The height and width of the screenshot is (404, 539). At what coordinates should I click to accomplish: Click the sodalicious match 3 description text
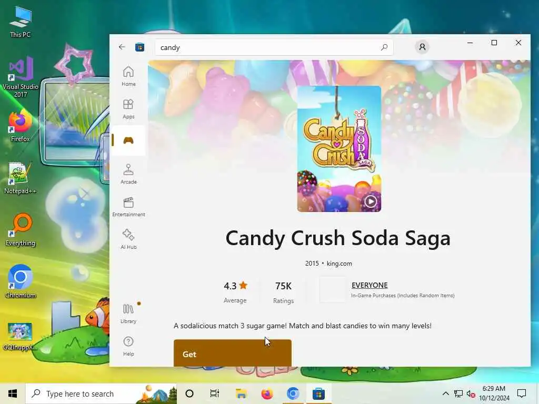(x=303, y=326)
